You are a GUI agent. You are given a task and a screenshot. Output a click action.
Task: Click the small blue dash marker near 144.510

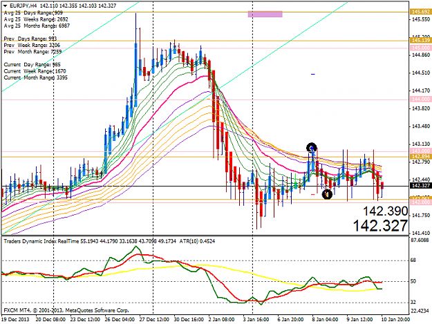pyautogui.click(x=312, y=74)
